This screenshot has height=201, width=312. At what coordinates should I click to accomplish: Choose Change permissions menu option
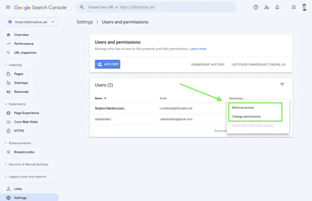point(246,116)
